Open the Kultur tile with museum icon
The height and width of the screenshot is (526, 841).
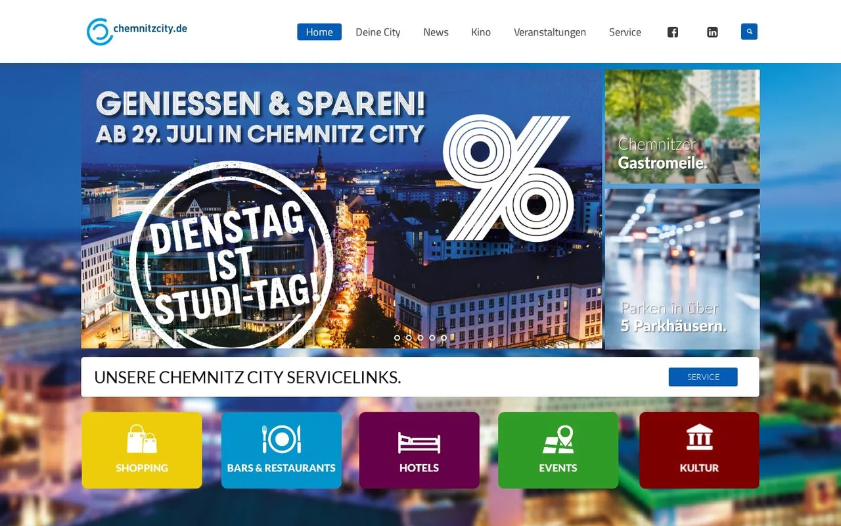[x=699, y=450]
